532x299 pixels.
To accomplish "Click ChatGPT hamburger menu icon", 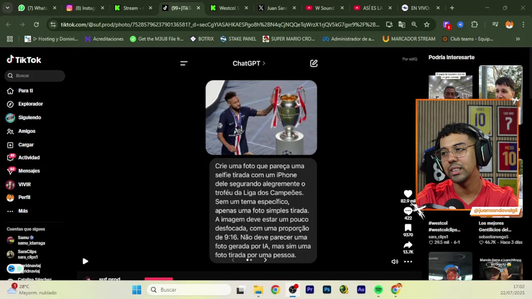I will point(184,63).
